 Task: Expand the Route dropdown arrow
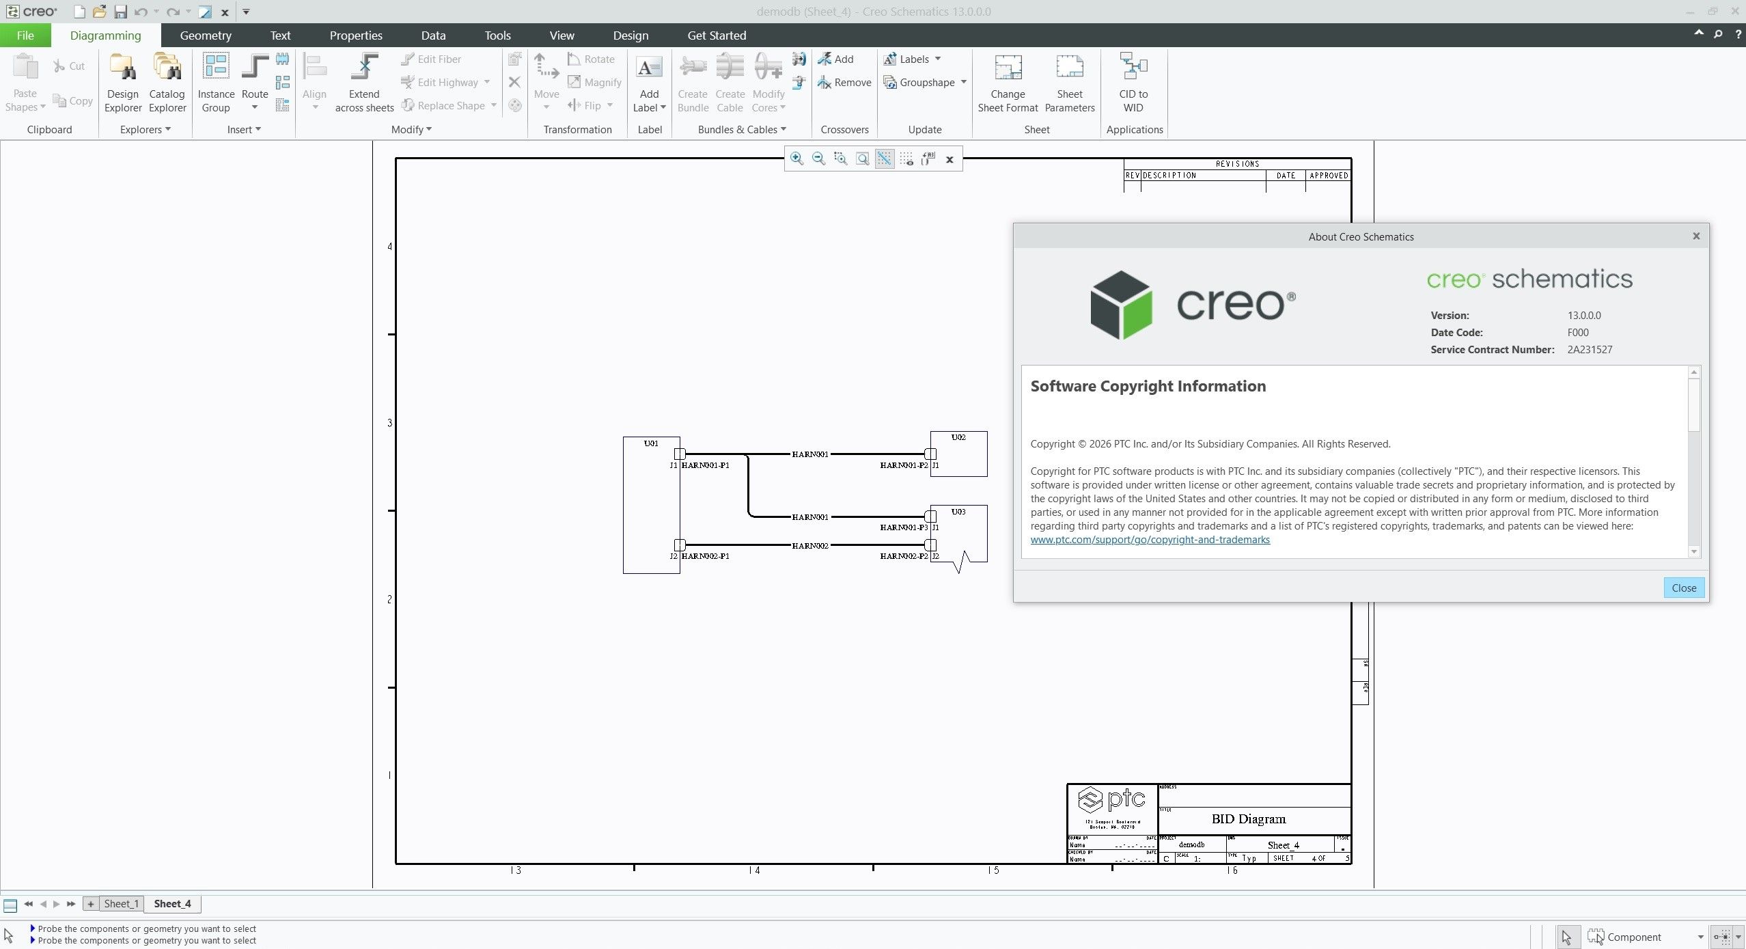[255, 107]
